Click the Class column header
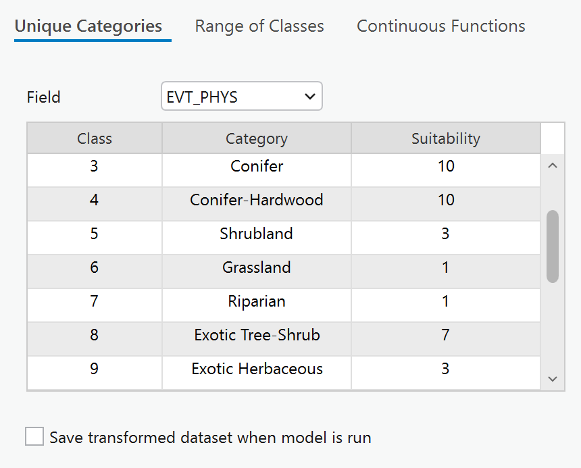Image resolution: width=581 pixels, height=468 pixels. click(95, 138)
